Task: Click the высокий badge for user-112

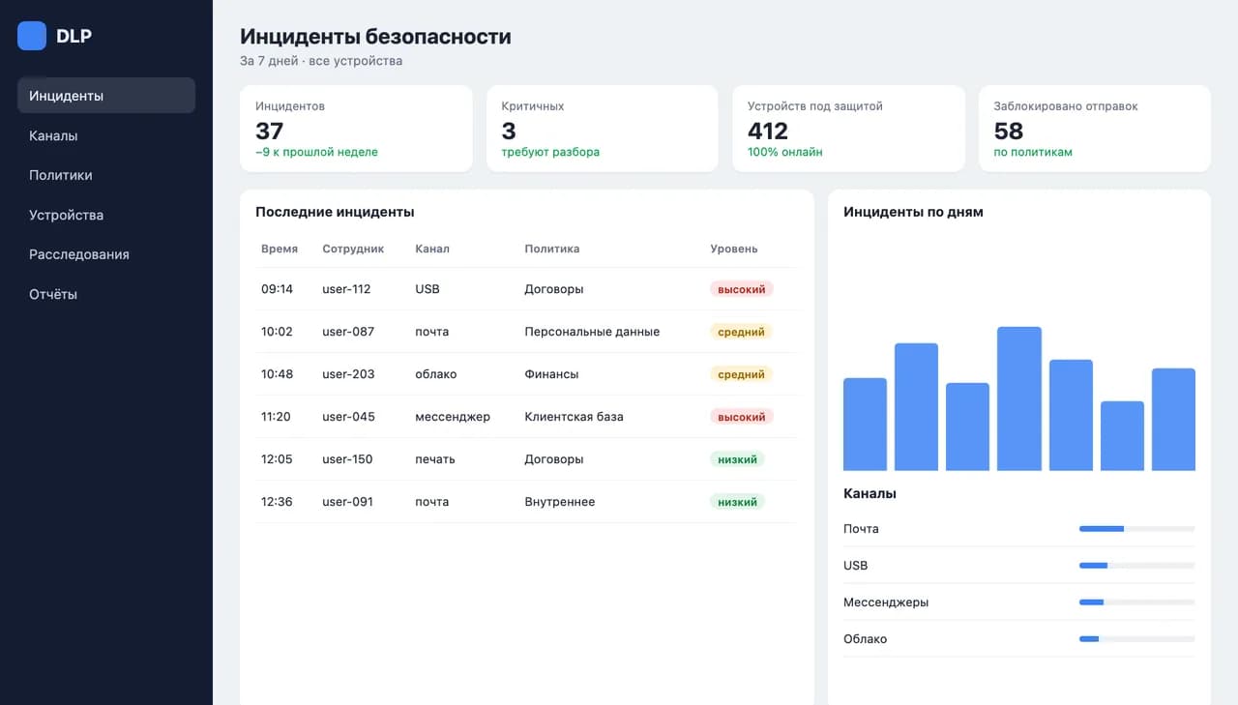Action: coord(742,289)
